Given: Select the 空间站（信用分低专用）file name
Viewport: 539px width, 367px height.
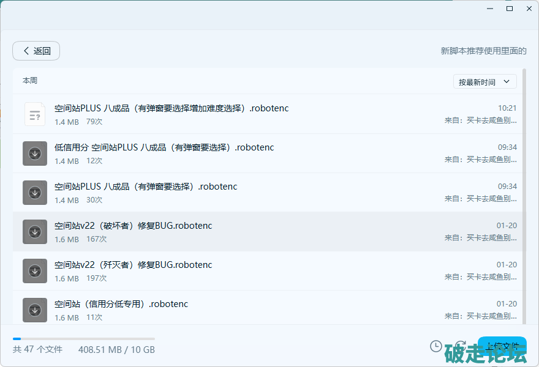Looking at the screenshot, I should (121, 304).
